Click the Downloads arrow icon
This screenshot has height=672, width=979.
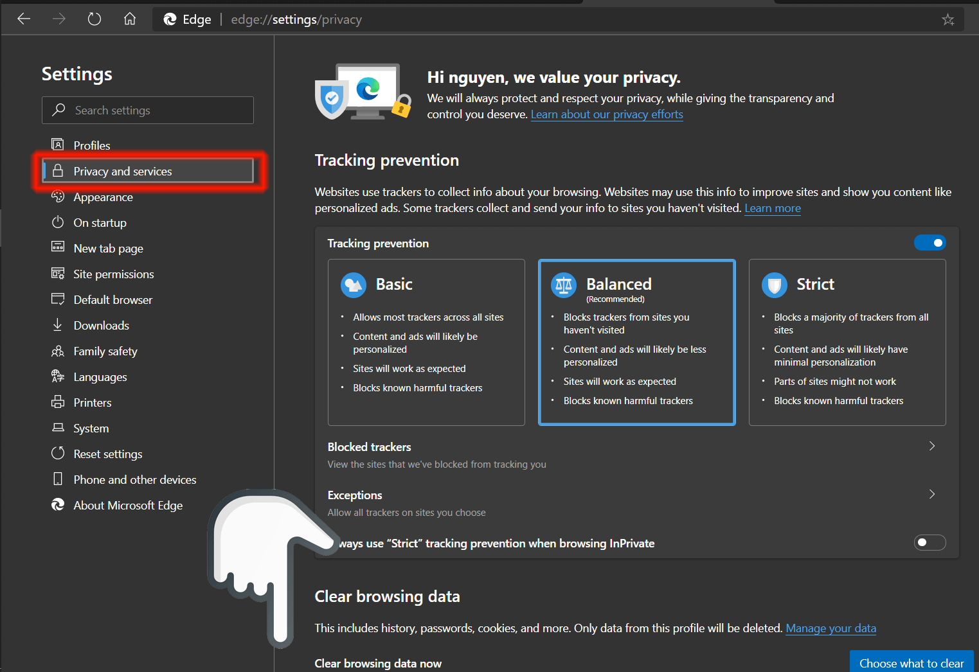(58, 325)
